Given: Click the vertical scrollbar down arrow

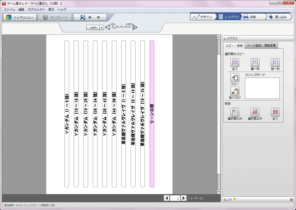Looking at the screenshot, I should tap(219, 192).
